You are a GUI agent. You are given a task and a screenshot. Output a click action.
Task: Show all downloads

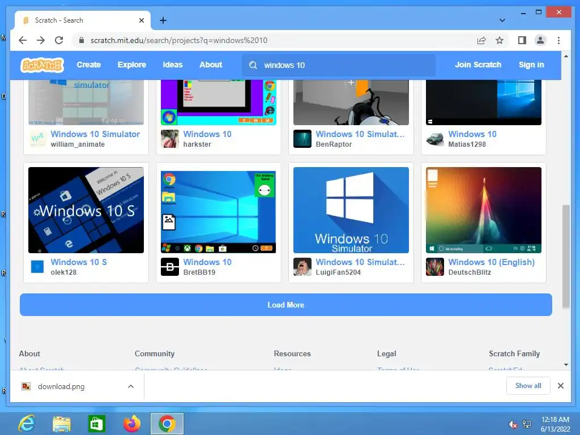(x=528, y=386)
